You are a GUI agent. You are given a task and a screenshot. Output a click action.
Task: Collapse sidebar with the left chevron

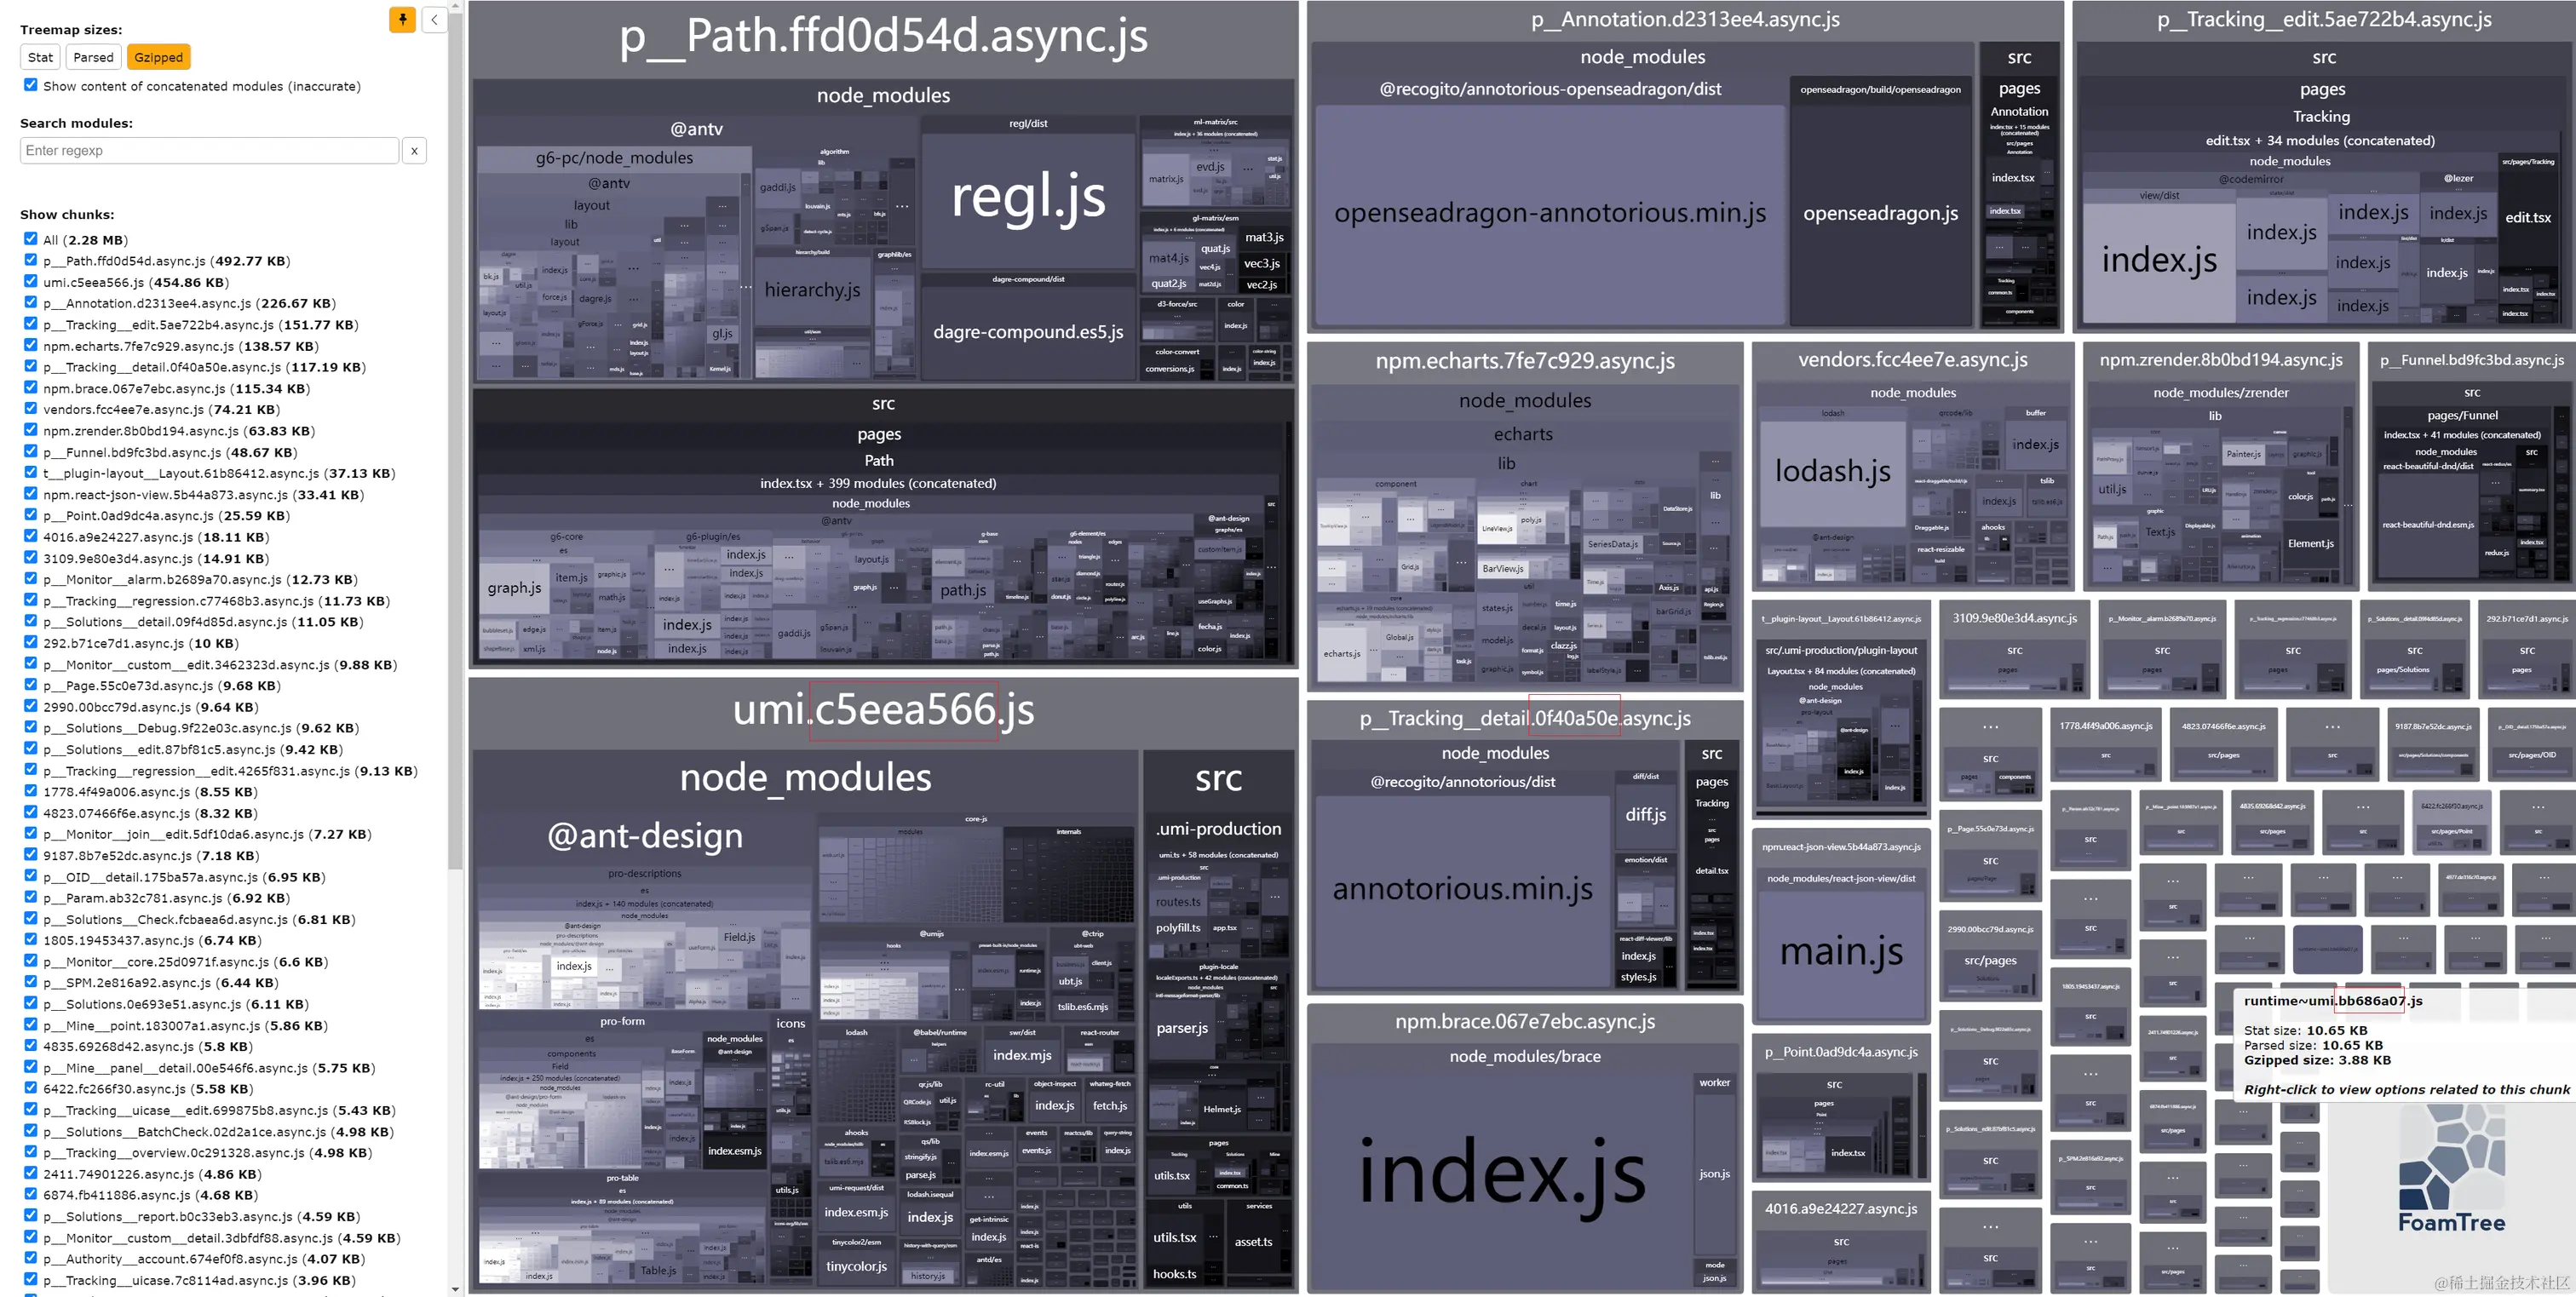tap(434, 19)
